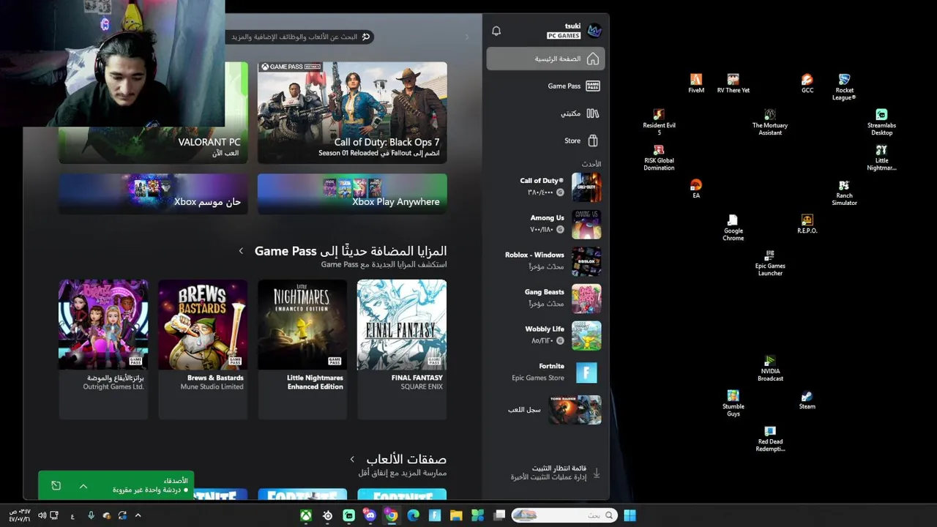Open the volume control in system tray

pos(42,515)
